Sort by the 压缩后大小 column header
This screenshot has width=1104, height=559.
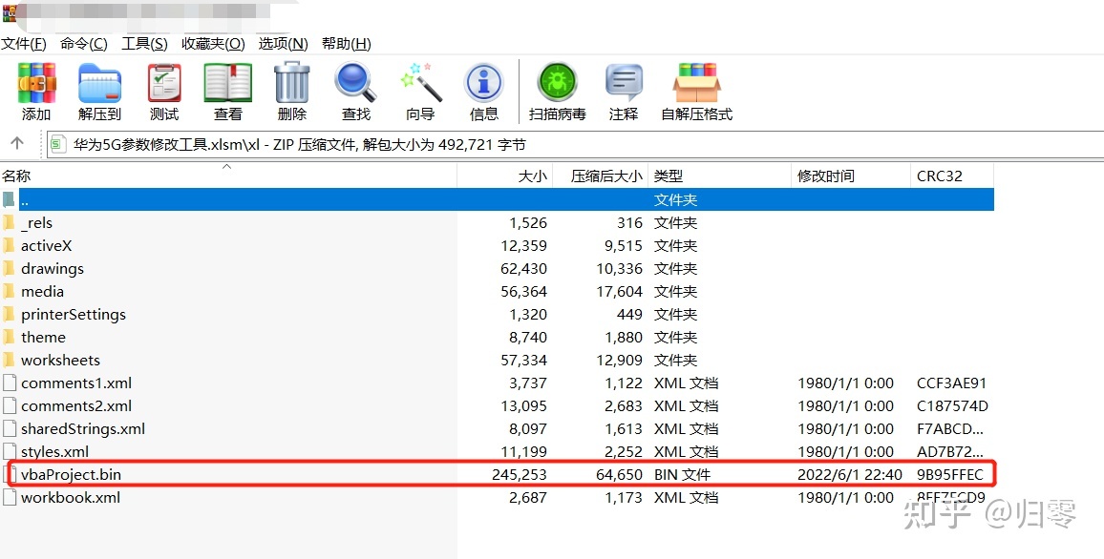(600, 176)
